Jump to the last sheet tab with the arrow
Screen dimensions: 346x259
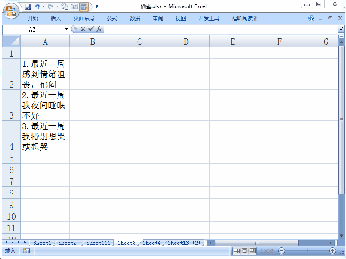coord(25,243)
